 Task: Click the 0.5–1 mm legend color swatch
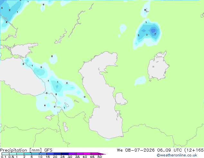[13, 154]
